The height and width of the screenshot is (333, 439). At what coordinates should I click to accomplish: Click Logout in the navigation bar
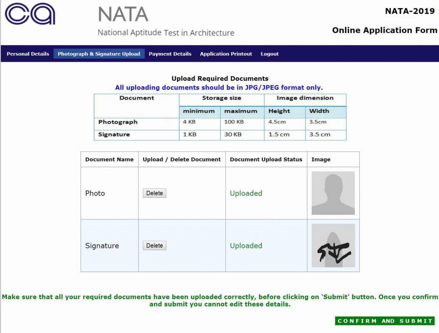click(x=269, y=54)
